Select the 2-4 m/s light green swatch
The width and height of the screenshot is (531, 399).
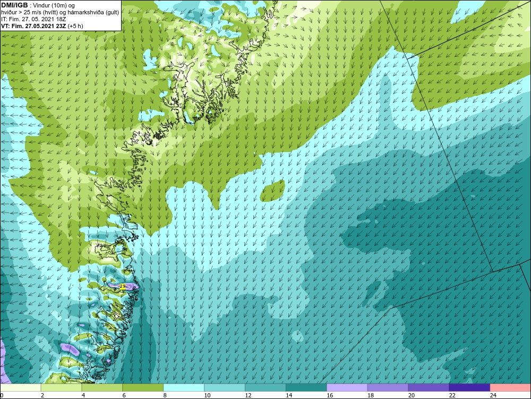pos(61,387)
